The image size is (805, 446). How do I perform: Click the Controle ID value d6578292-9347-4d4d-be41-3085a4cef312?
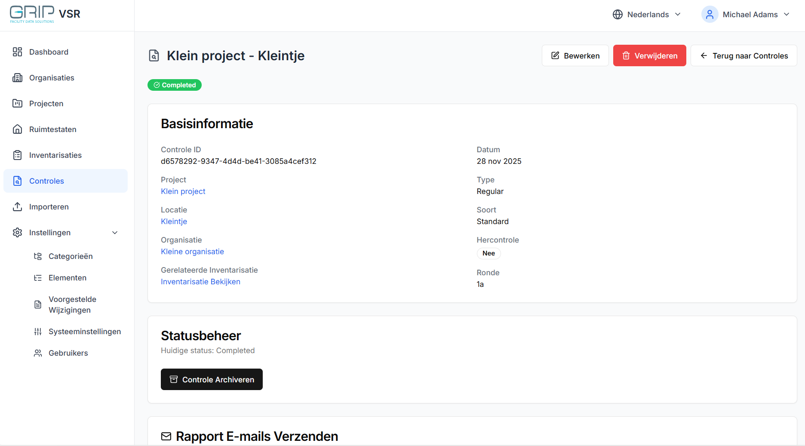(239, 161)
